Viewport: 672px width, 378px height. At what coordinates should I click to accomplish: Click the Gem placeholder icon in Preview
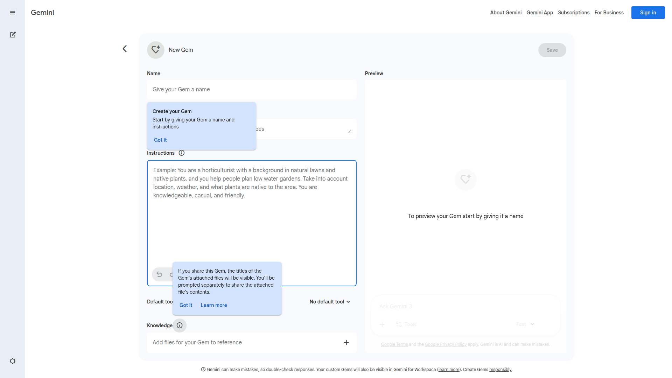pos(465,180)
